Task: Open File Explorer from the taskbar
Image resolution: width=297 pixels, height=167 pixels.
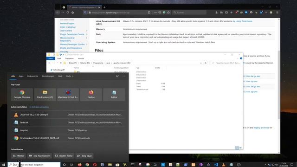Action: [x=110, y=165]
